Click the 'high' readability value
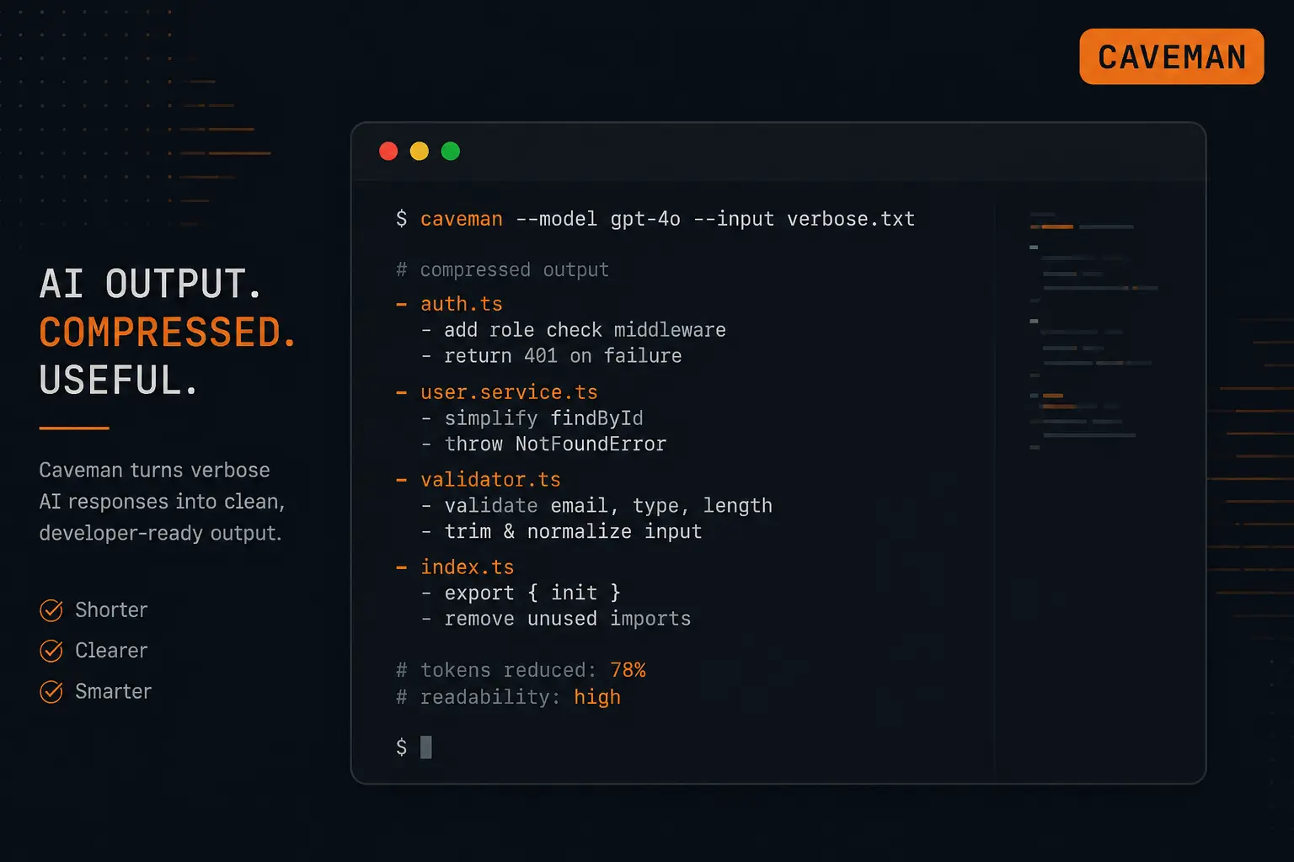The image size is (1294, 862). click(x=597, y=697)
